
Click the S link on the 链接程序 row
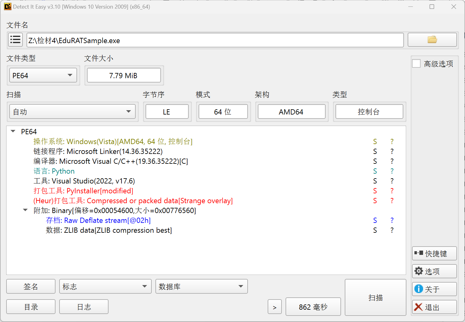375,151
